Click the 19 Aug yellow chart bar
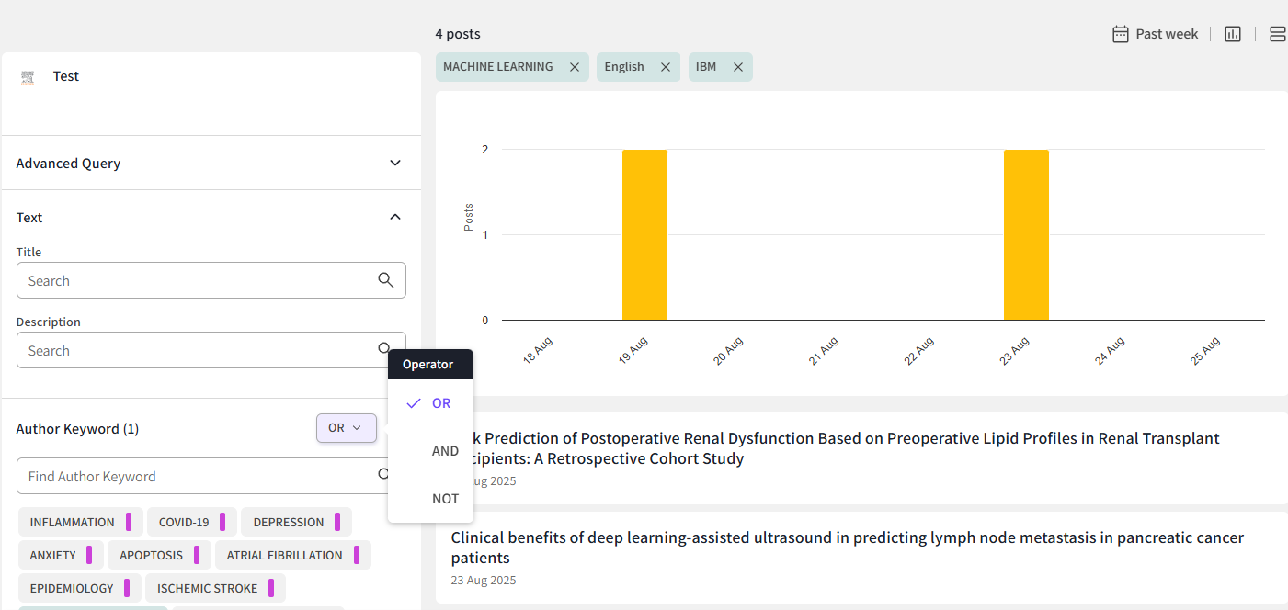Screen dimensions: 1288x610 pyautogui.click(x=644, y=234)
